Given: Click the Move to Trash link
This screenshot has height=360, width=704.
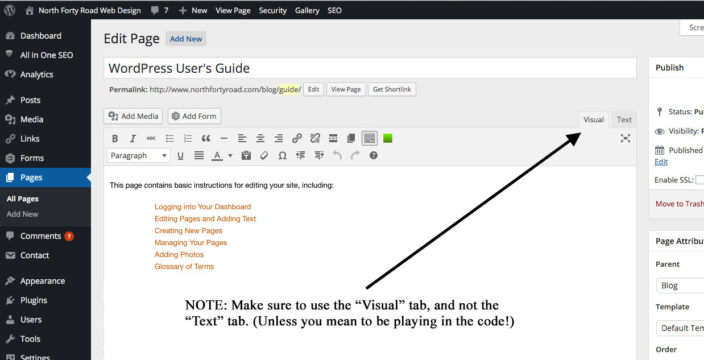Looking at the screenshot, I should coord(680,204).
